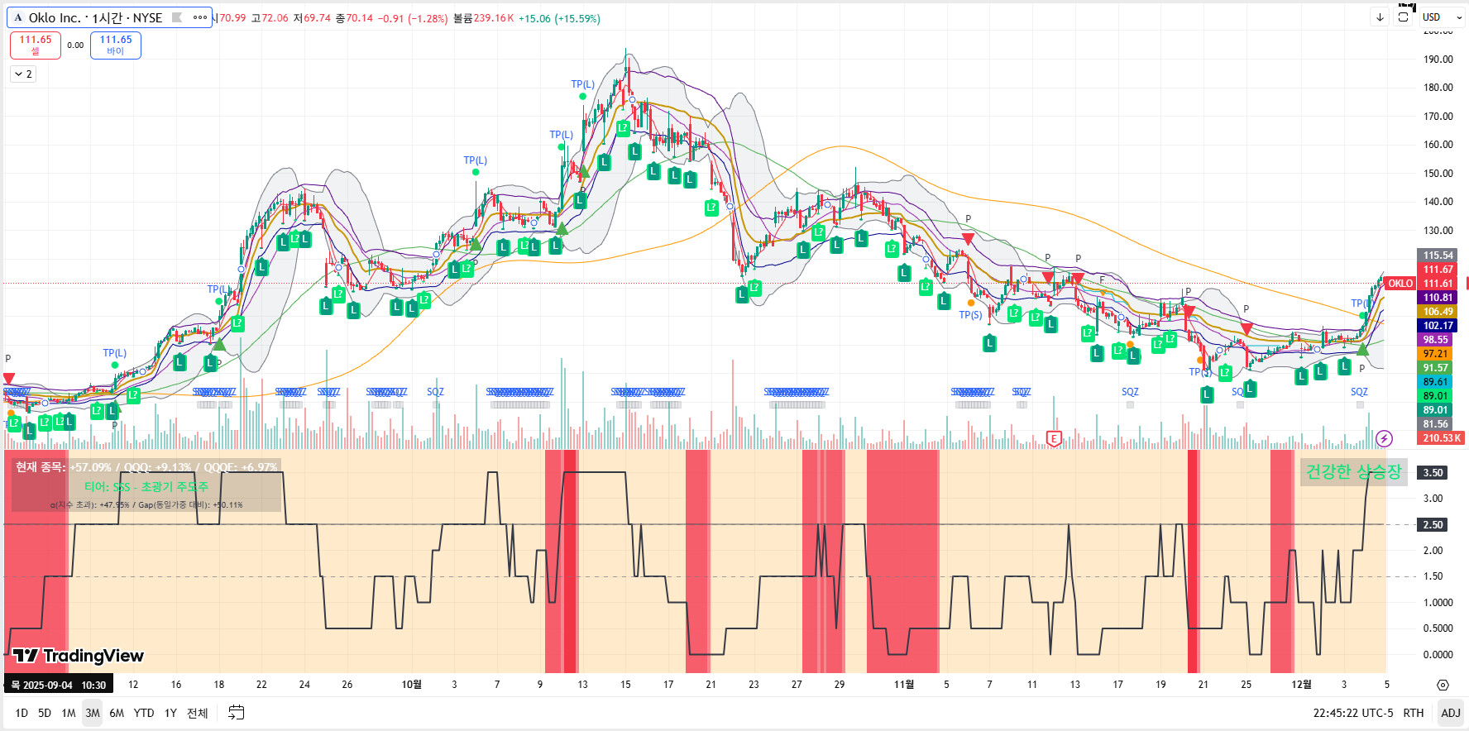
Task: Expand the collapsed indicators legend showing 2
Action: click(23, 74)
